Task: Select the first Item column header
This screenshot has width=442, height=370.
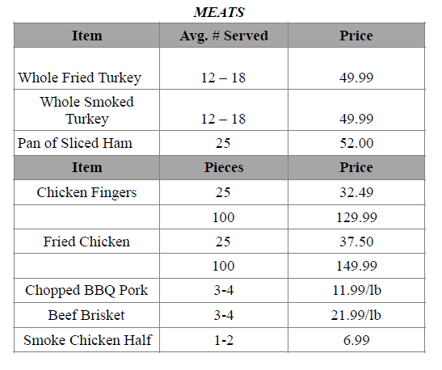Action: coord(86,36)
